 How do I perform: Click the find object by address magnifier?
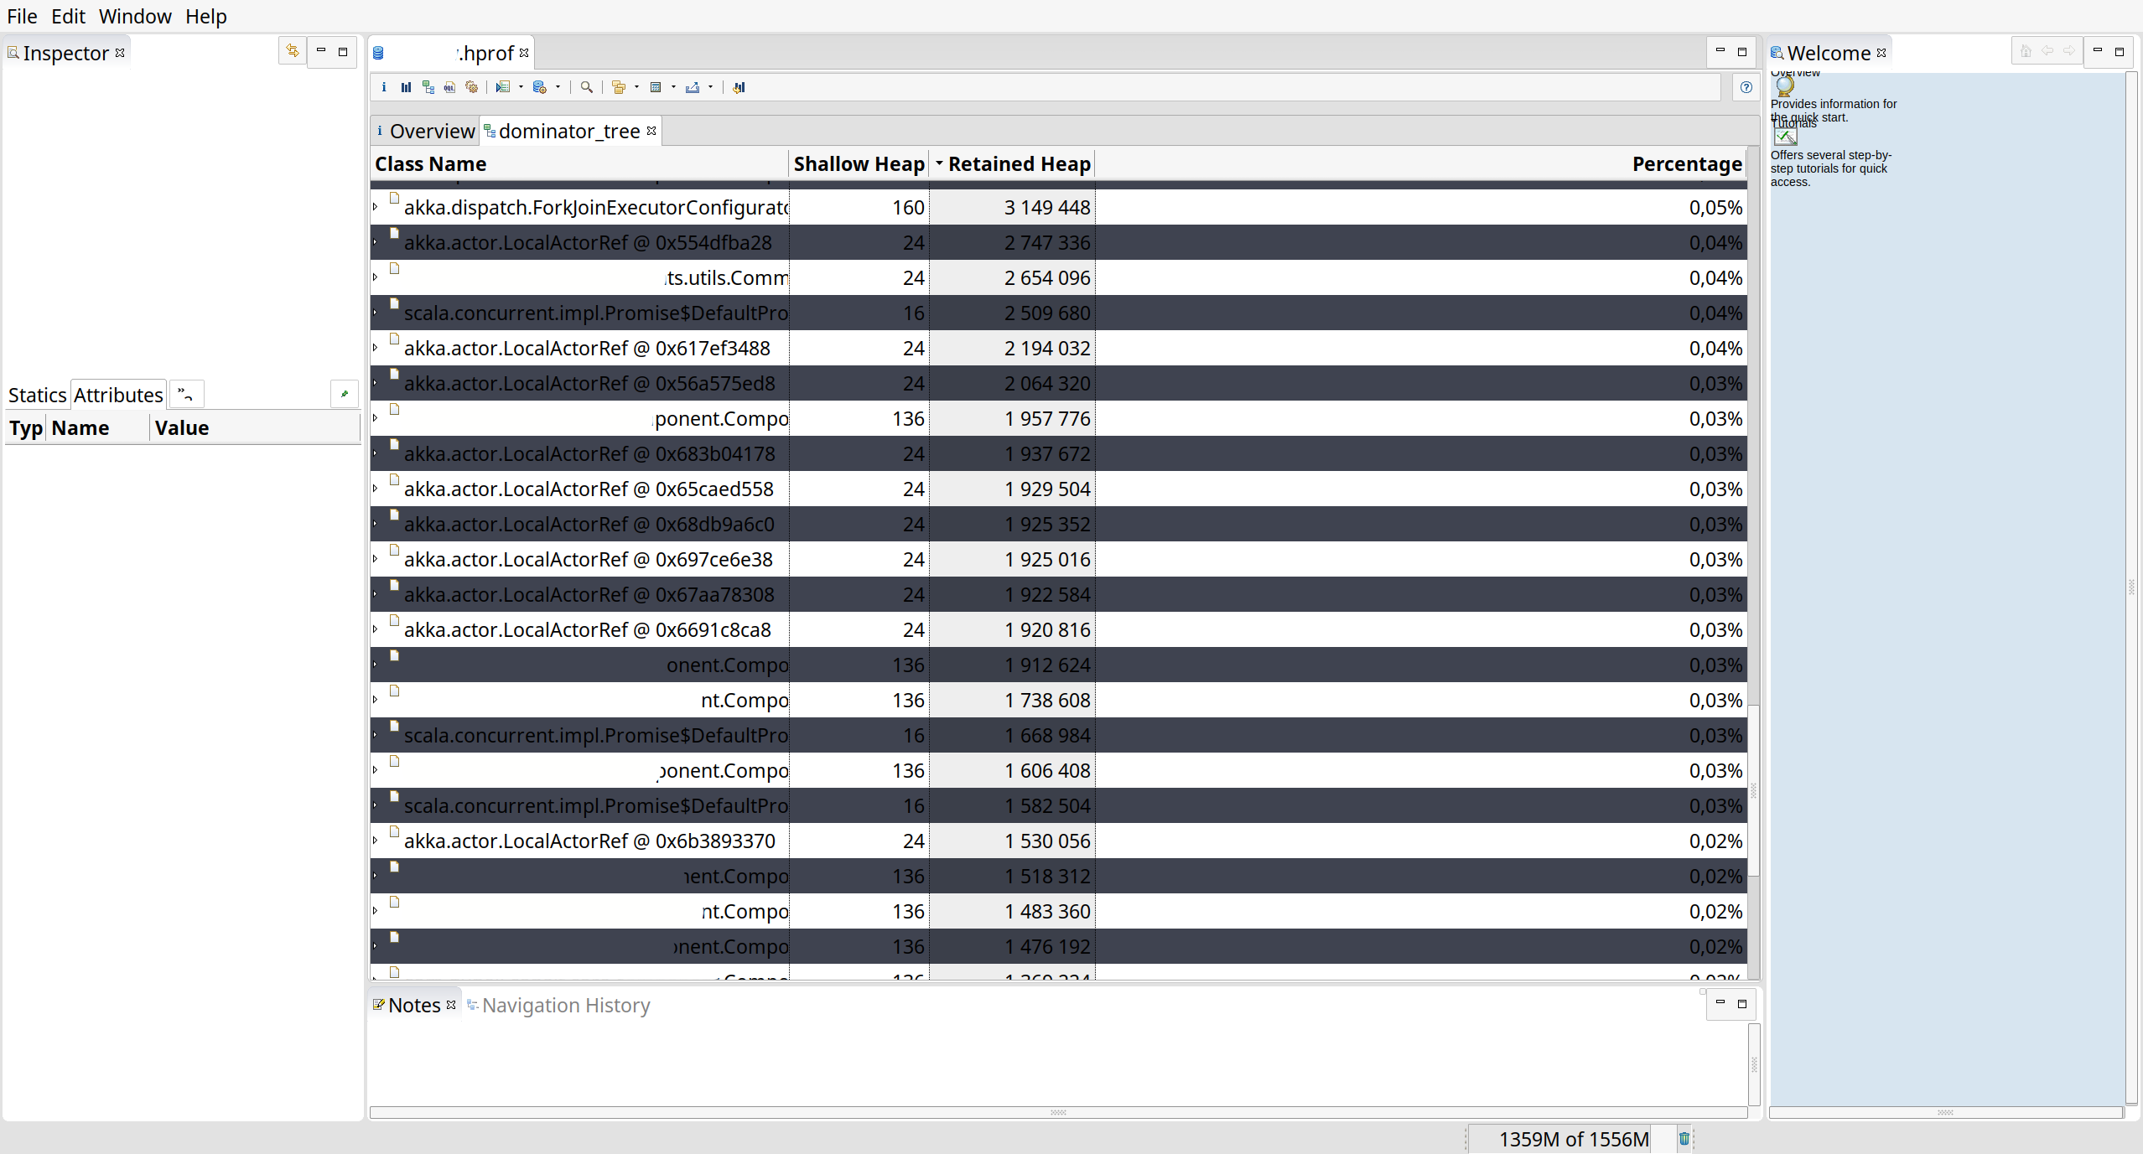click(587, 87)
